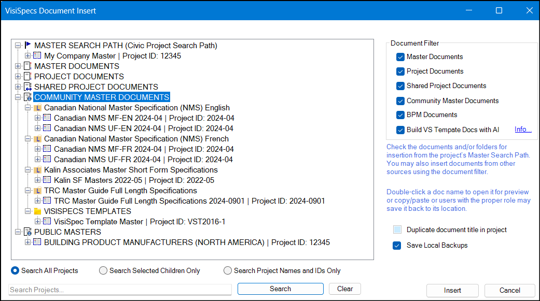This screenshot has width=540, height=301.
Task: Collapse the COMMUNITY MASTER DOCUMENTS node
Action: click(x=18, y=97)
